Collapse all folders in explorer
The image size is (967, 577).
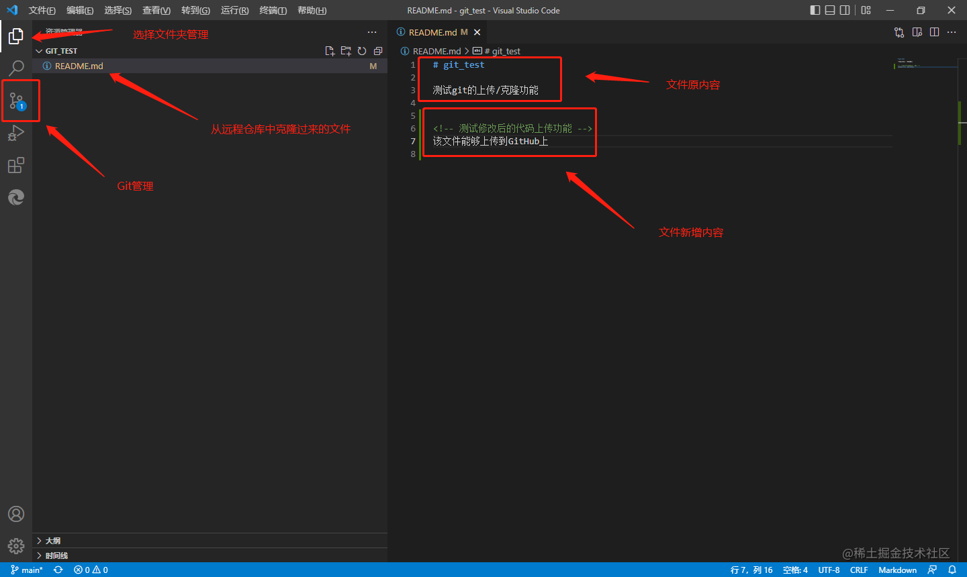point(378,51)
